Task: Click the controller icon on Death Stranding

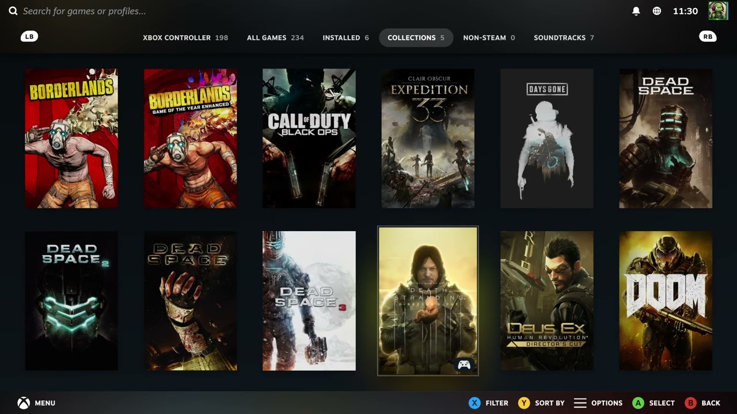Action: (x=464, y=365)
